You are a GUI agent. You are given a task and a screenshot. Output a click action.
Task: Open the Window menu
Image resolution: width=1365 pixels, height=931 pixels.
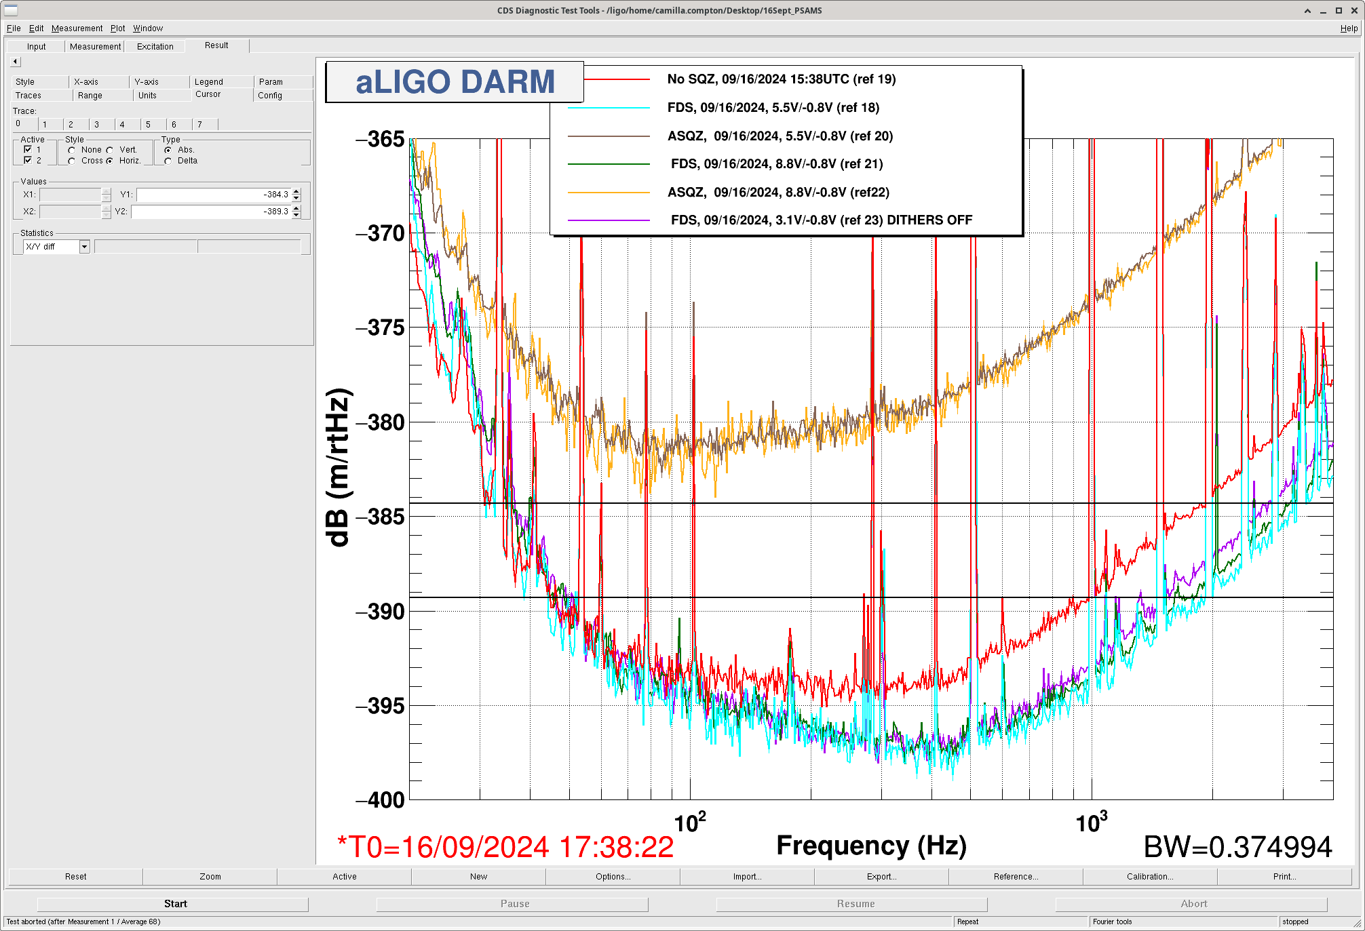point(148,28)
